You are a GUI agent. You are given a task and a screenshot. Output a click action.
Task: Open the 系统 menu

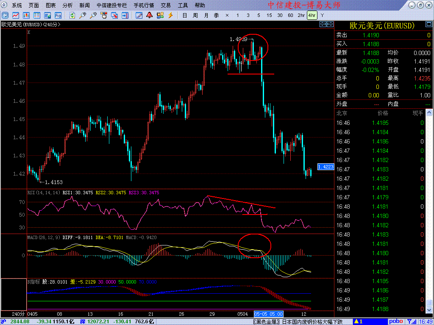click(x=17, y=5)
